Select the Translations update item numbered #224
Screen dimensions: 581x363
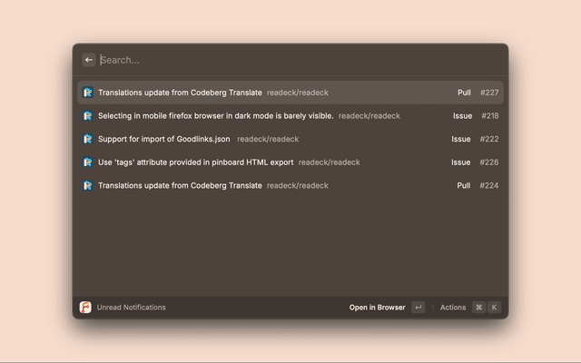coord(180,185)
